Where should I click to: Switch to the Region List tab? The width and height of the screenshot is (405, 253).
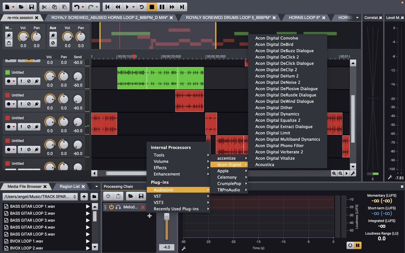(x=70, y=187)
